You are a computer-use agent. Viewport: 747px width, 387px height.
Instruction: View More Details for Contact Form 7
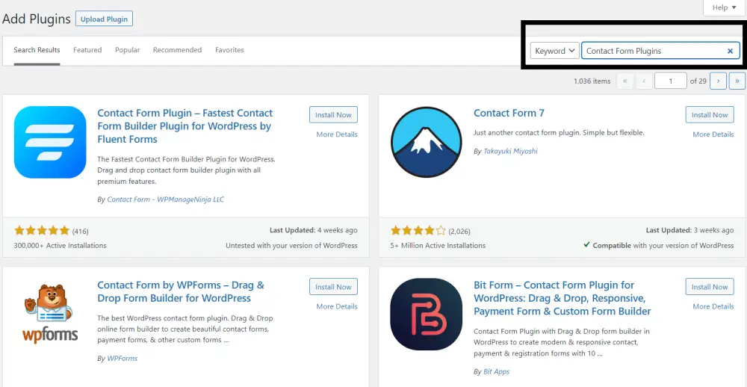[713, 134]
